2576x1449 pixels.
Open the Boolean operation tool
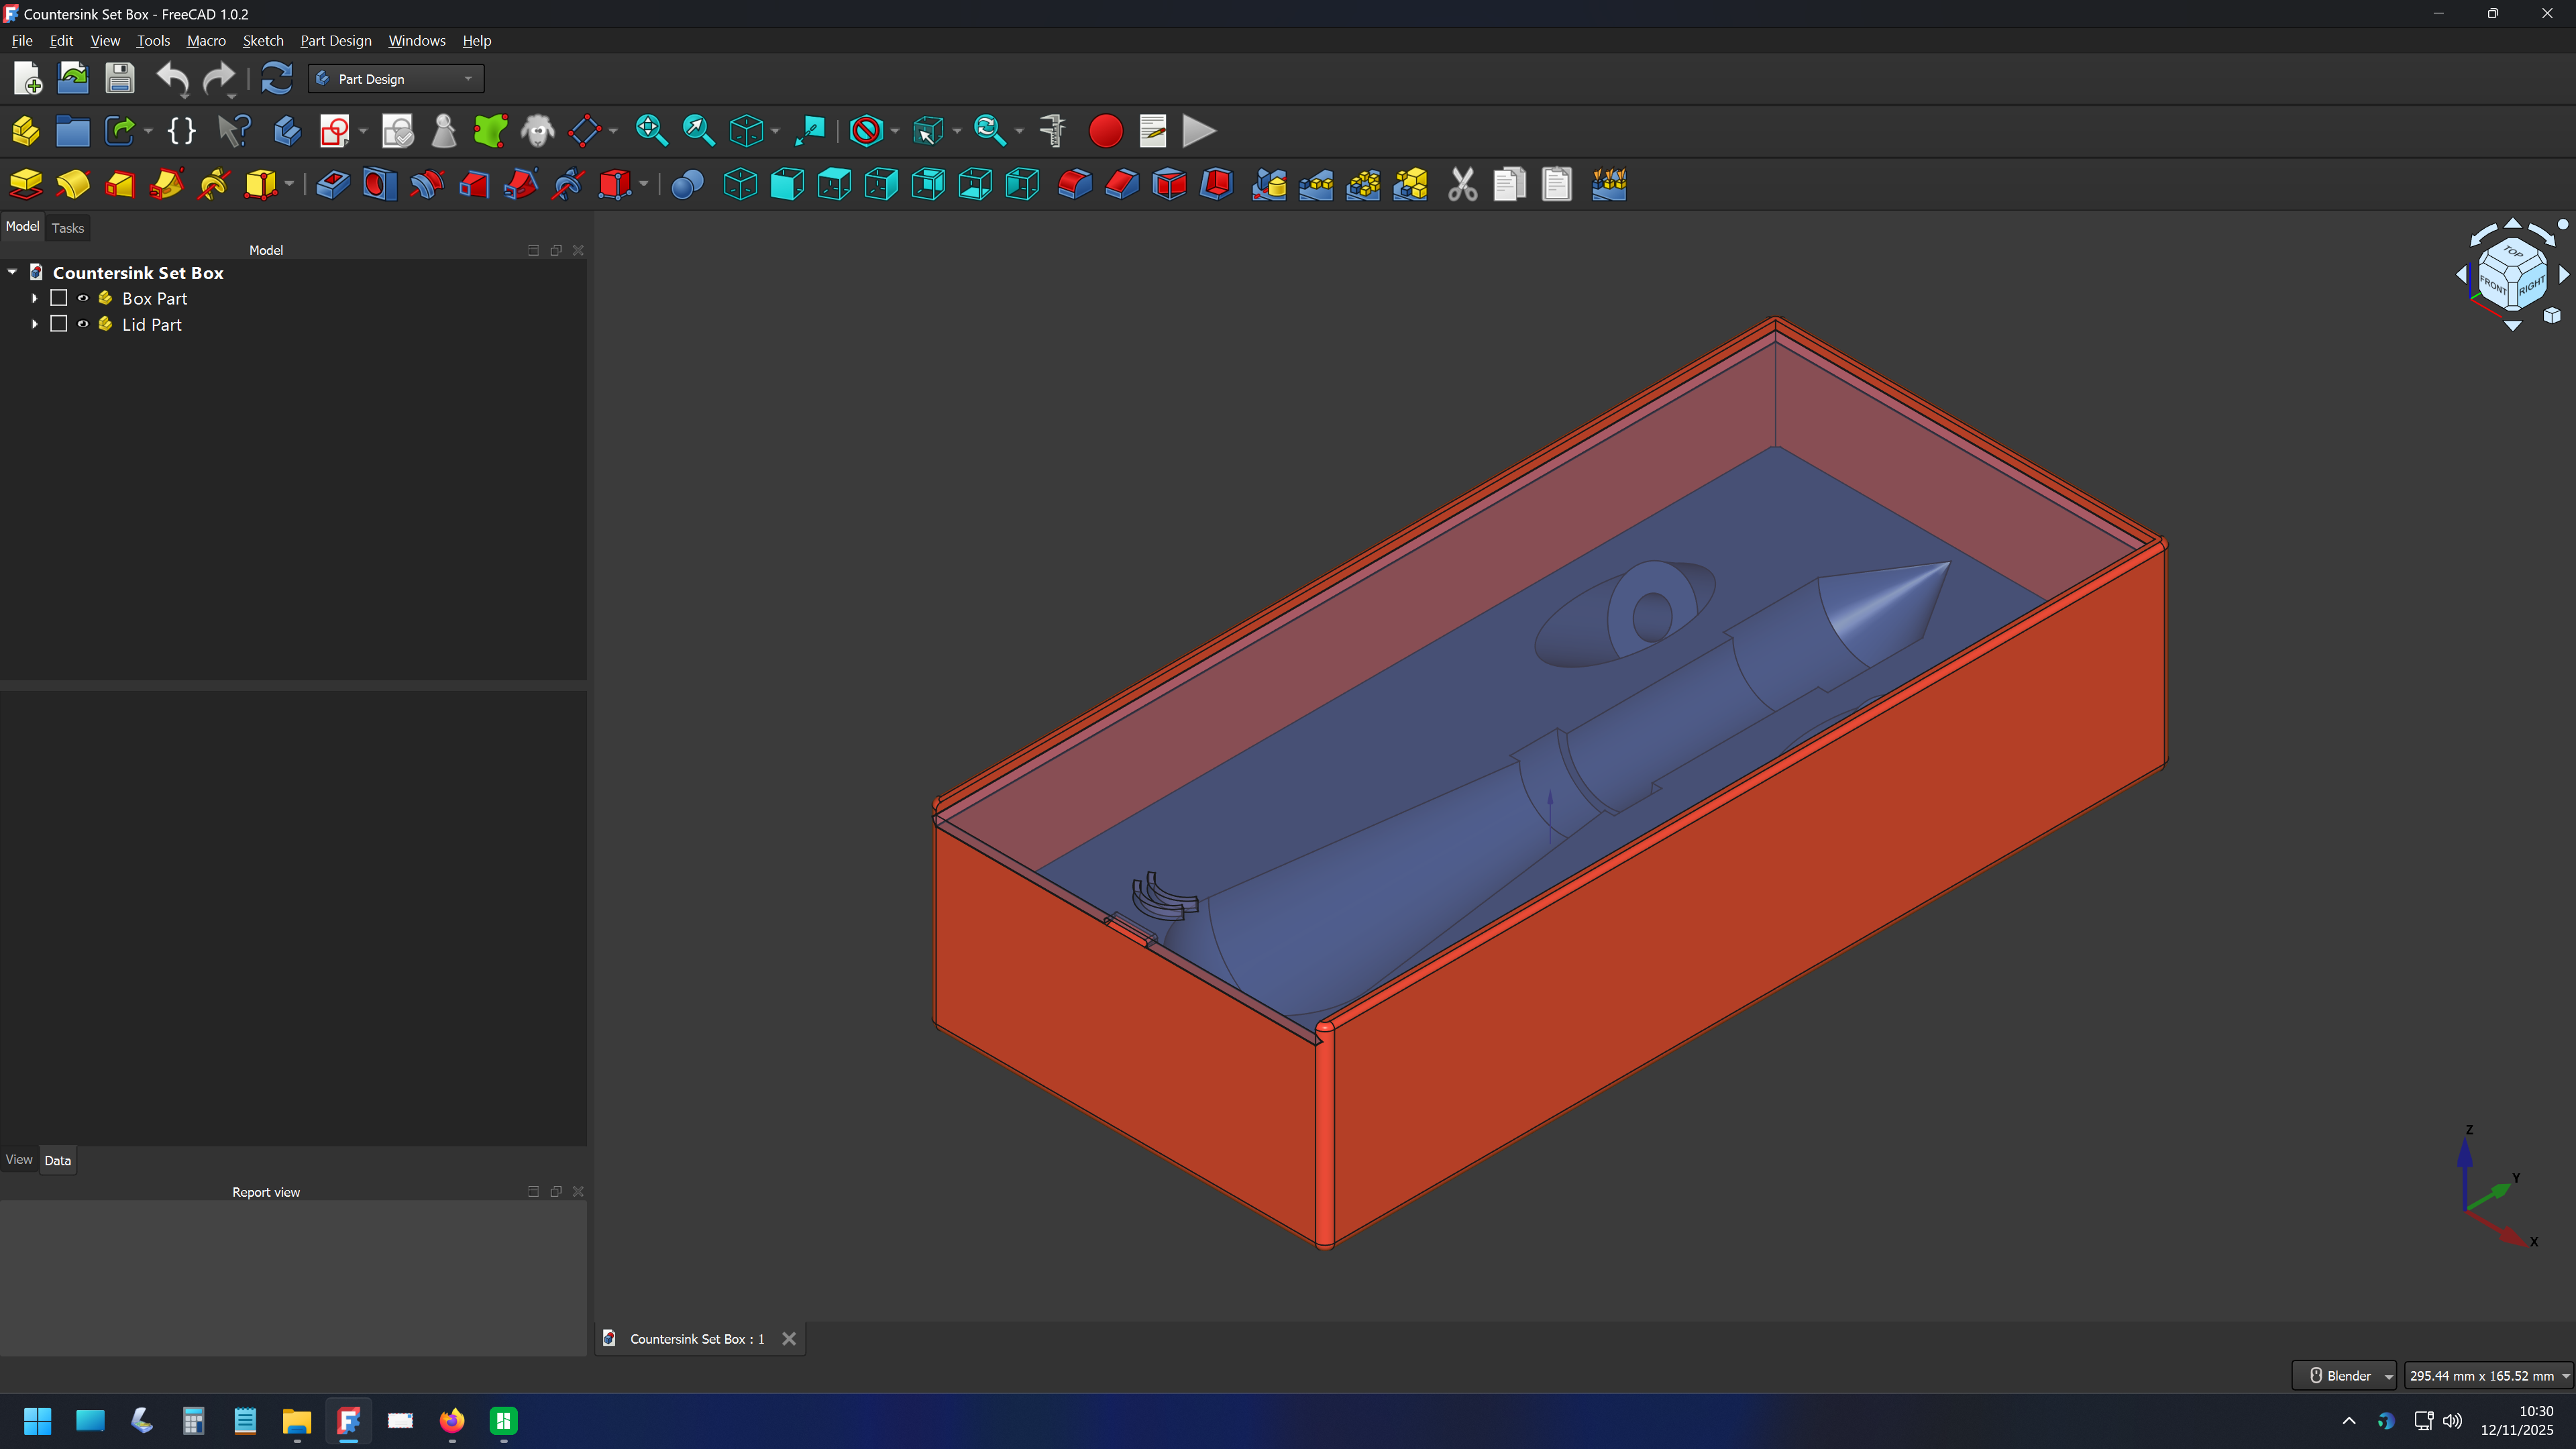pos(687,184)
